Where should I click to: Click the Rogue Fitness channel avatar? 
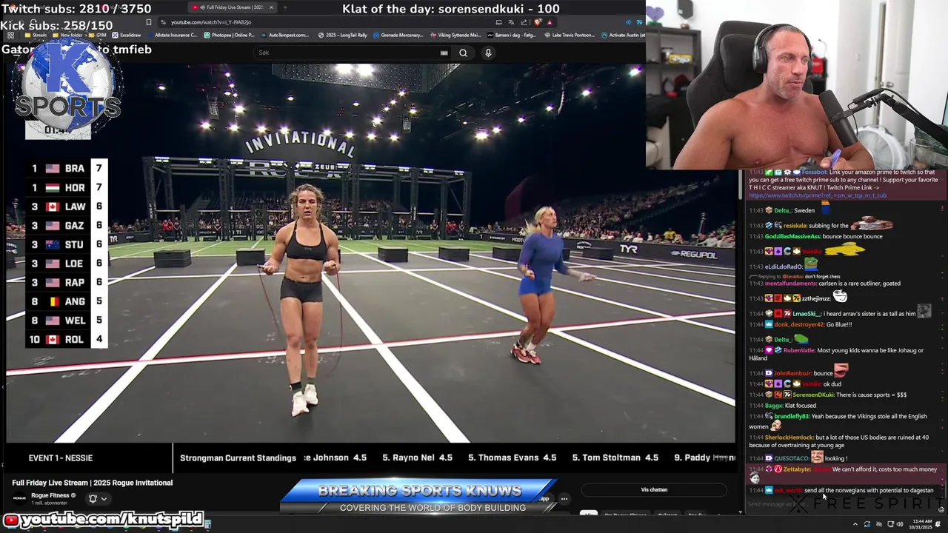pos(19,498)
